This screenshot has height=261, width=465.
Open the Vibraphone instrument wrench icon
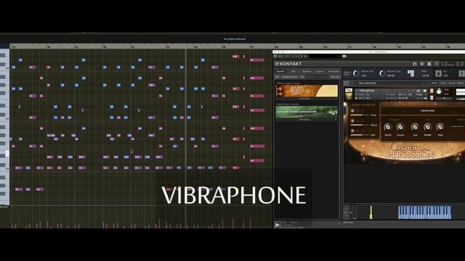(x=349, y=90)
